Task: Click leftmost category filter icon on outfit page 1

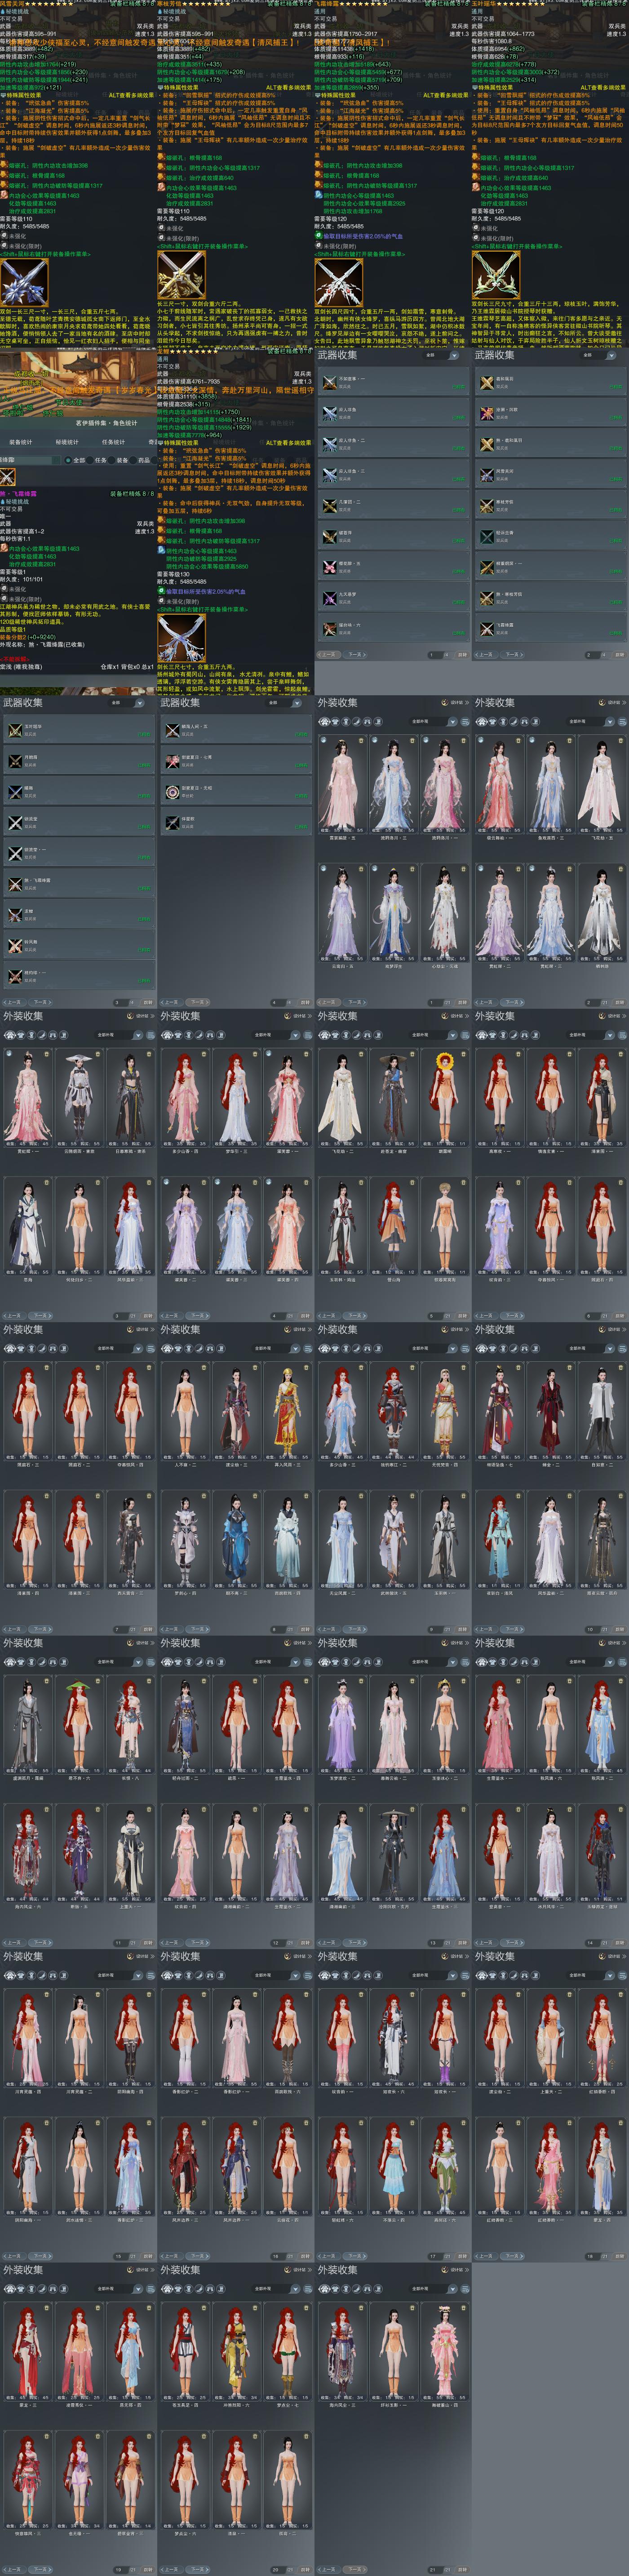Action: coord(324,721)
